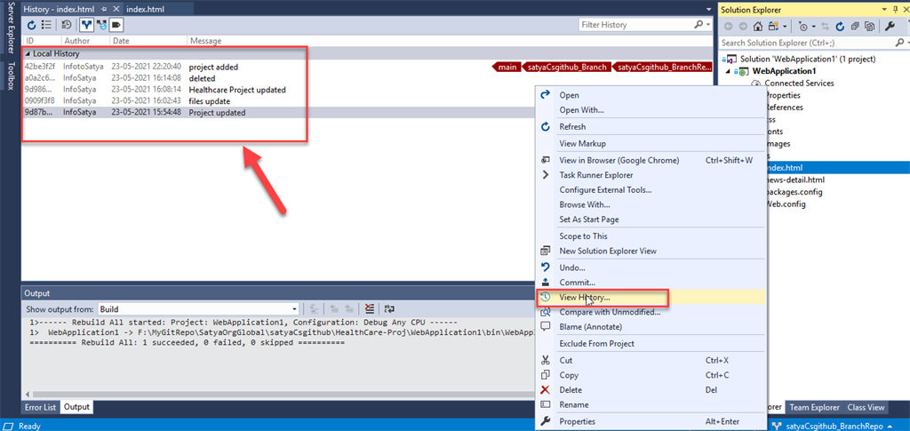
Task: Open the Toolbox side tab
Action: click(11, 76)
